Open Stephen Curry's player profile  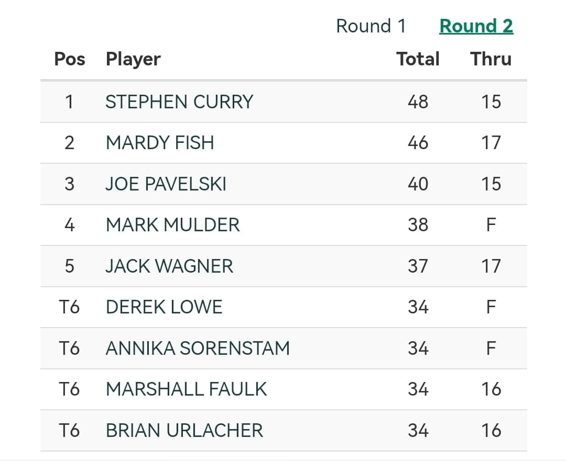pos(180,102)
